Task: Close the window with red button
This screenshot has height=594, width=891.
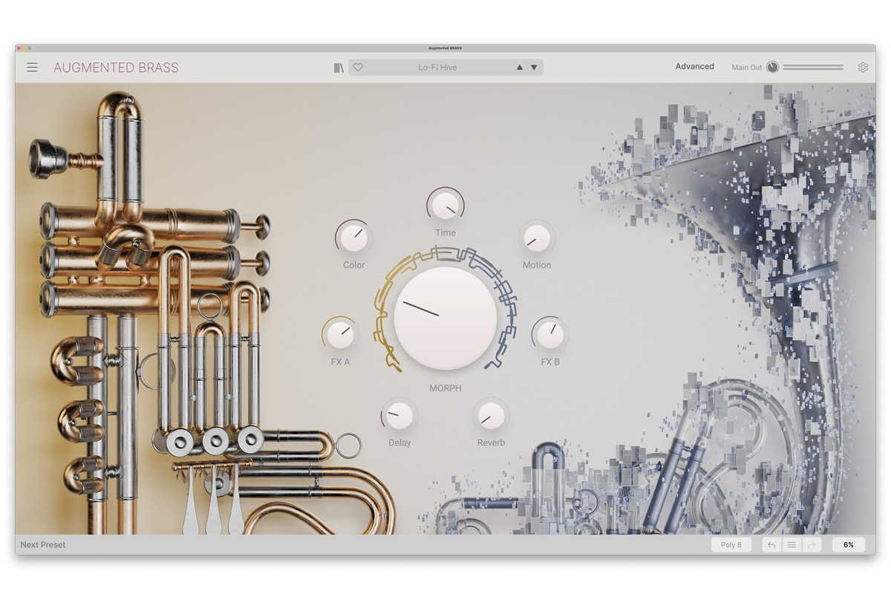Action: [19, 48]
